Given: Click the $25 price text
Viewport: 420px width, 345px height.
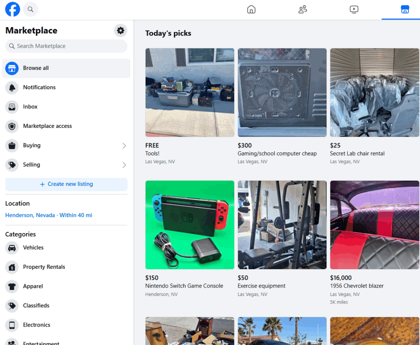Looking at the screenshot, I should coord(336,145).
